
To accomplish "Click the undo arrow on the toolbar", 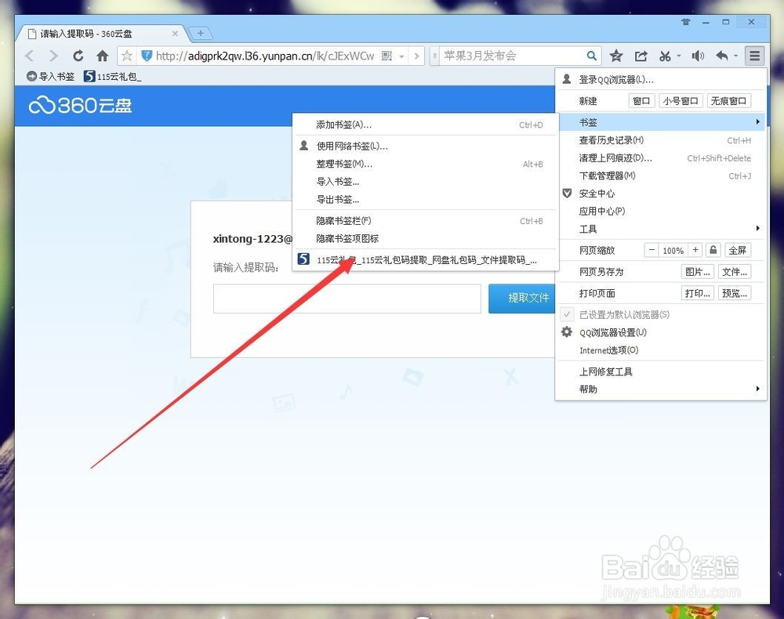I will [x=722, y=56].
